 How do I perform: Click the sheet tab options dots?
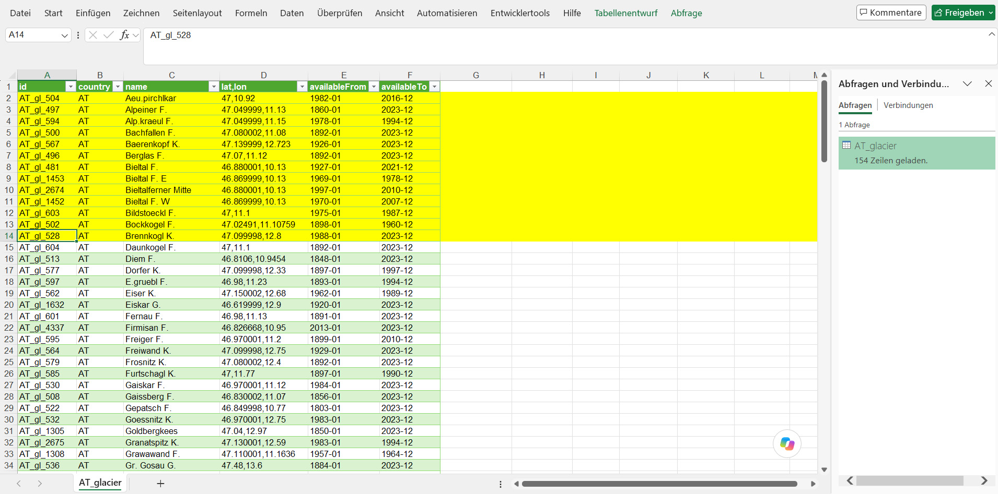pos(501,484)
